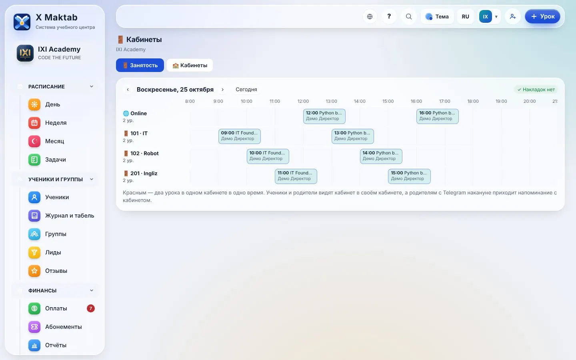Open the 13:00 Python lesson in 101 IT
Viewport: 576px width, 360px height.
[353, 136]
